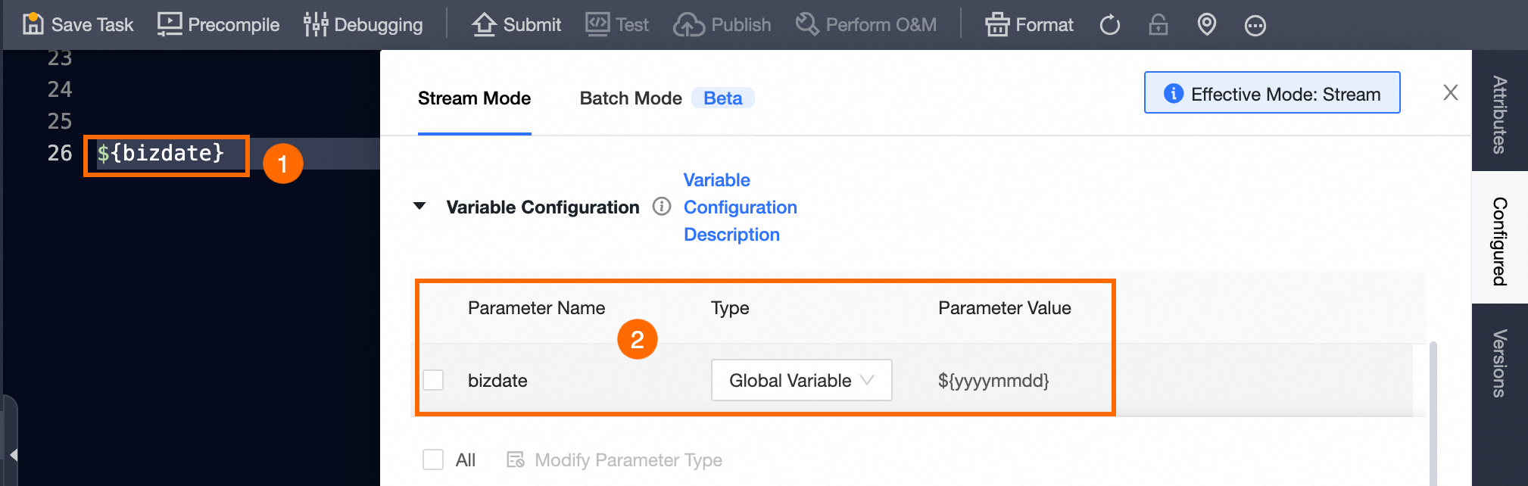
Task: Toggle the All checkbox
Action: click(433, 460)
